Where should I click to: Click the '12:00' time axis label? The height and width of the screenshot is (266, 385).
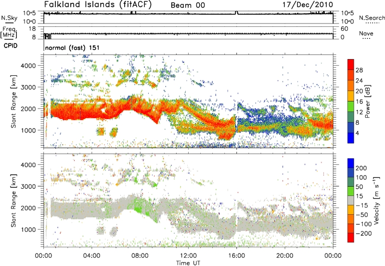188,256
